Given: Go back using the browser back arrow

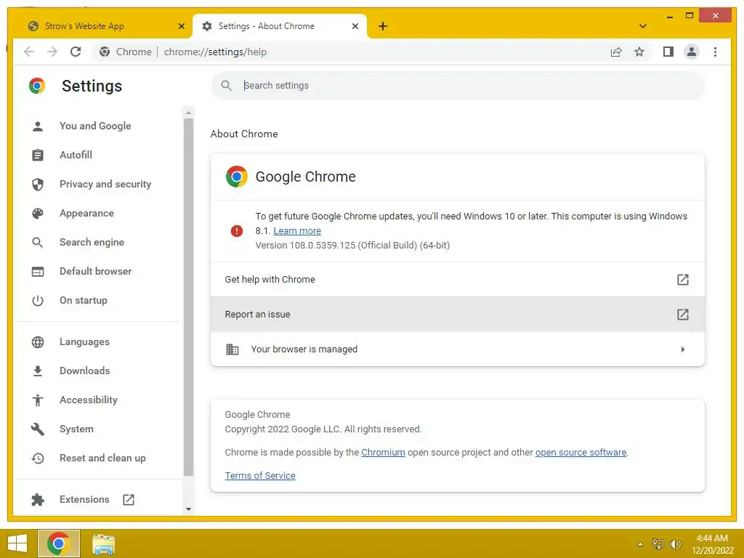Looking at the screenshot, I should tap(29, 52).
